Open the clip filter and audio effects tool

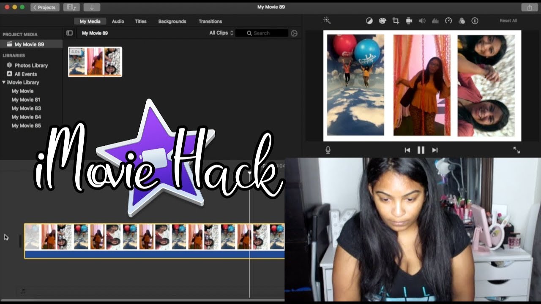pyautogui.click(x=462, y=21)
